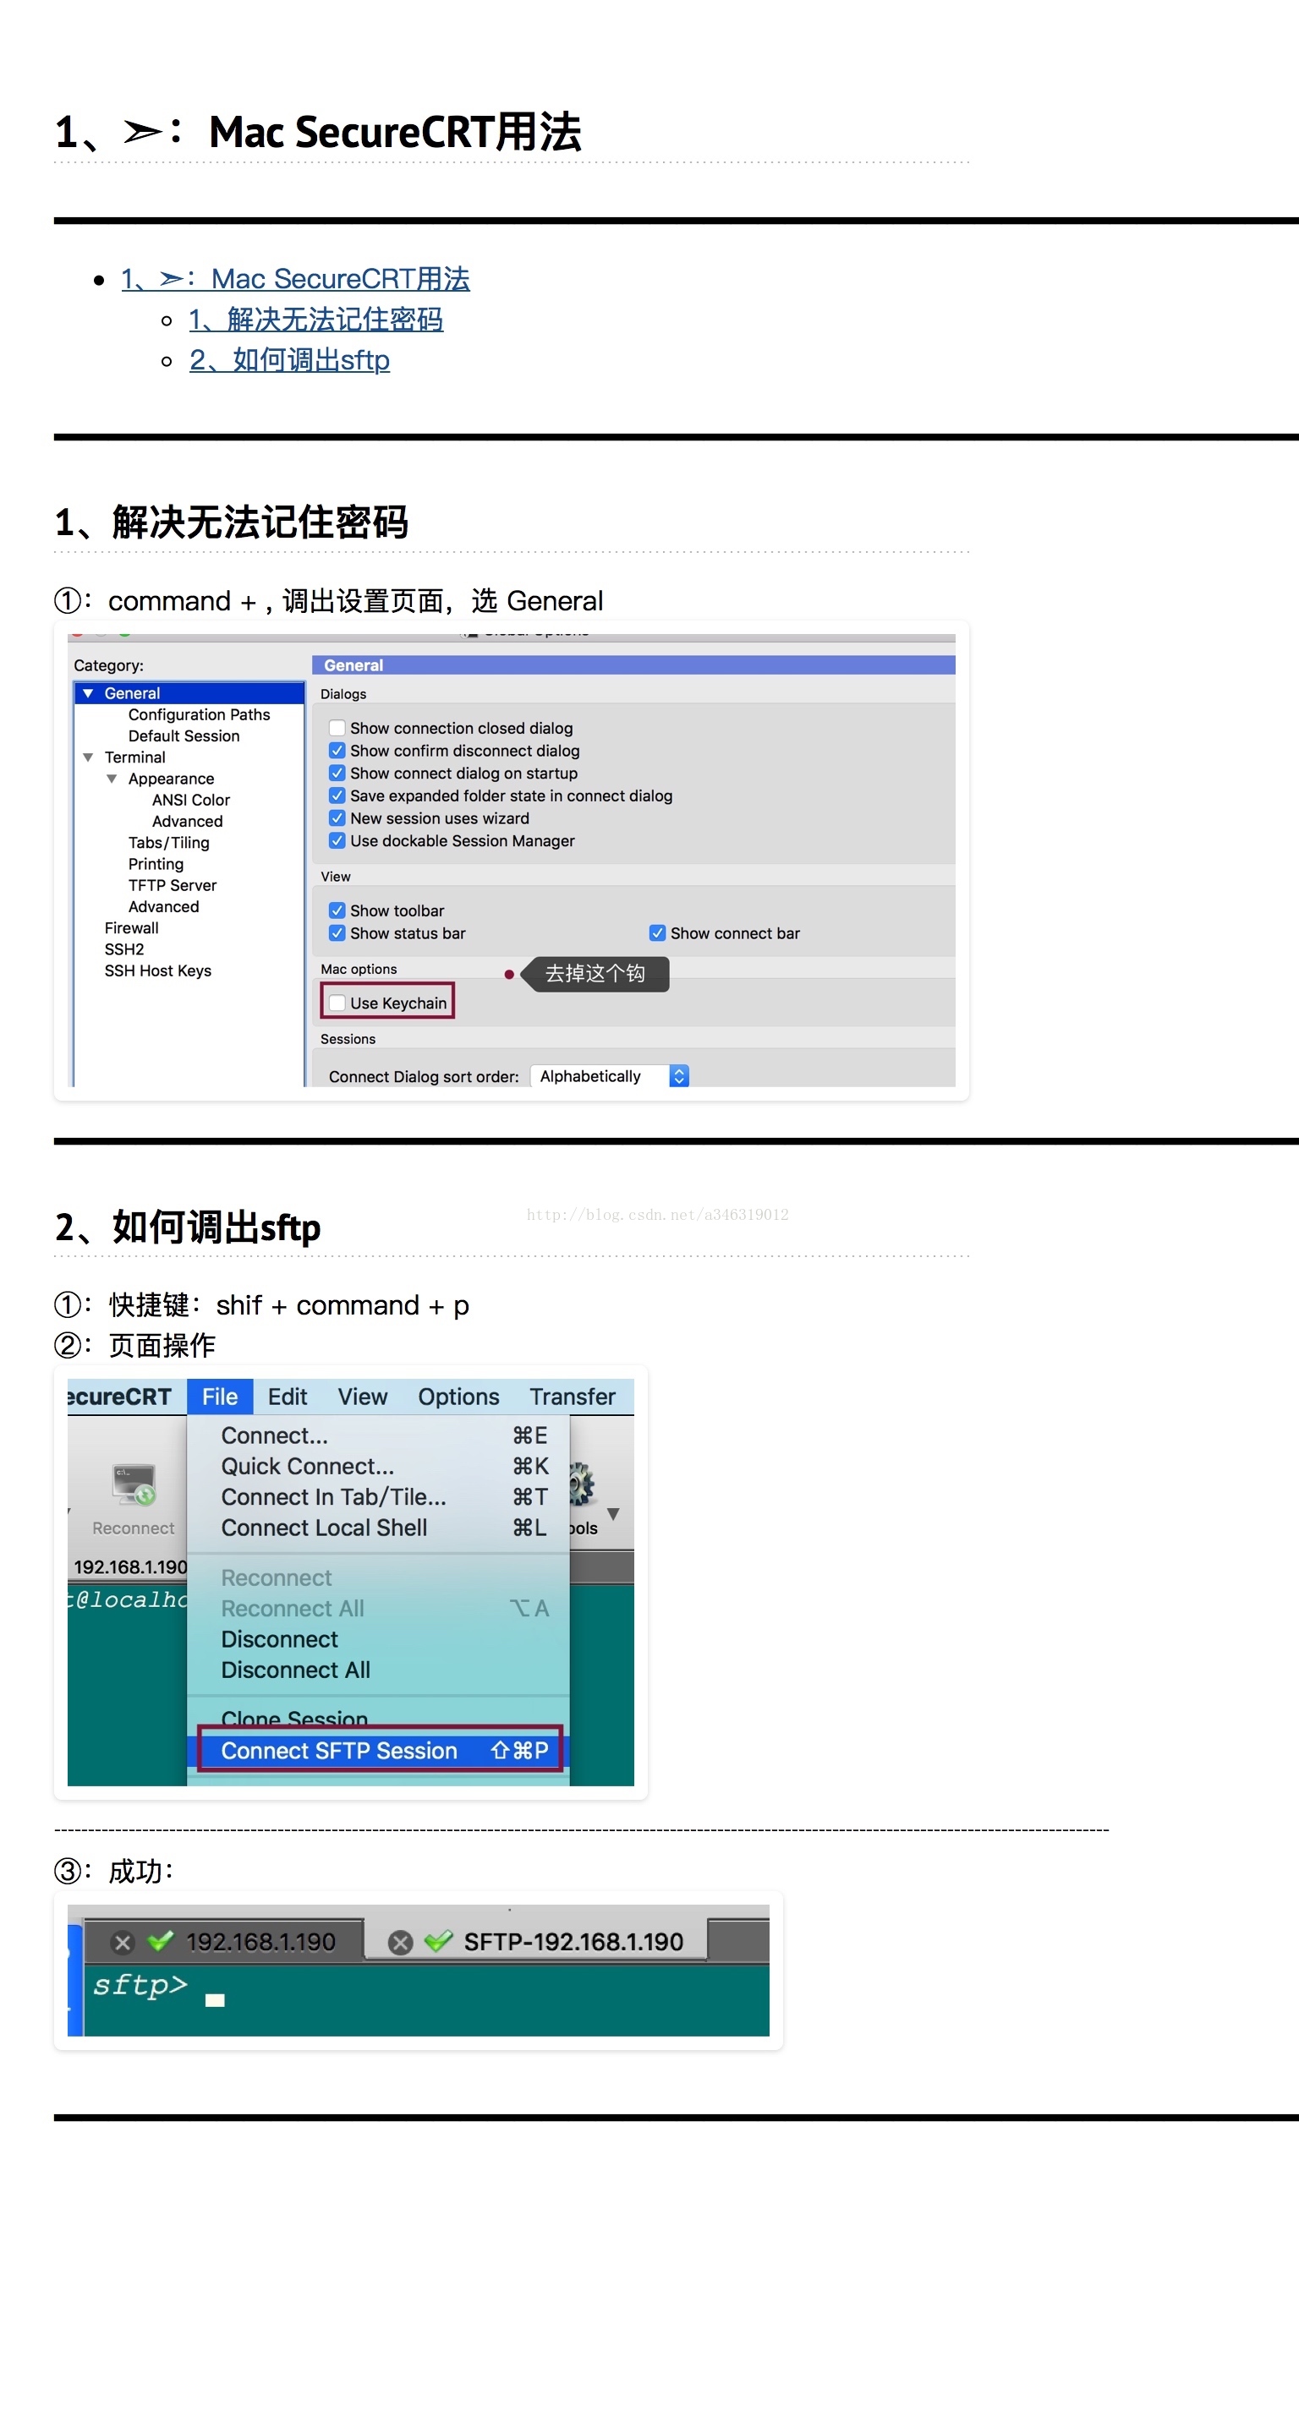Choose Disconnect All from File menu

pyautogui.click(x=378, y=1670)
